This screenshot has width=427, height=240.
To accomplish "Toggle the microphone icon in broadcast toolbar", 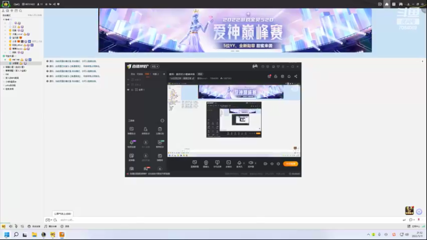I will point(239,163).
